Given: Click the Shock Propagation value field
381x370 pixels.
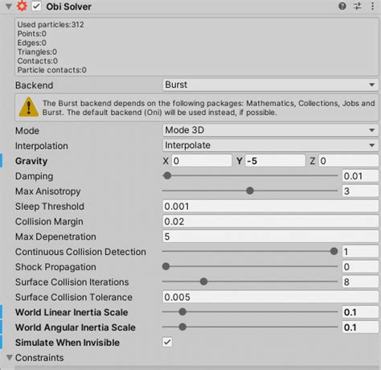Looking at the screenshot, I should click(x=360, y=267).
